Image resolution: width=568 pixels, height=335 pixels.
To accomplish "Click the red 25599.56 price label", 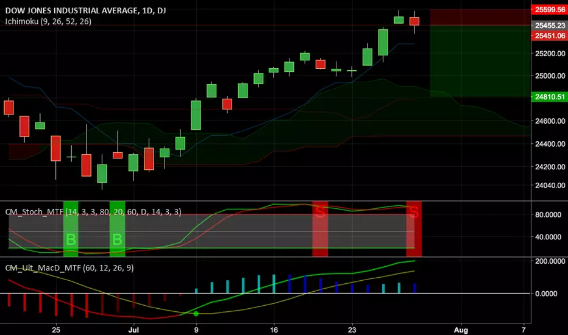I will (x=550, y=10).
